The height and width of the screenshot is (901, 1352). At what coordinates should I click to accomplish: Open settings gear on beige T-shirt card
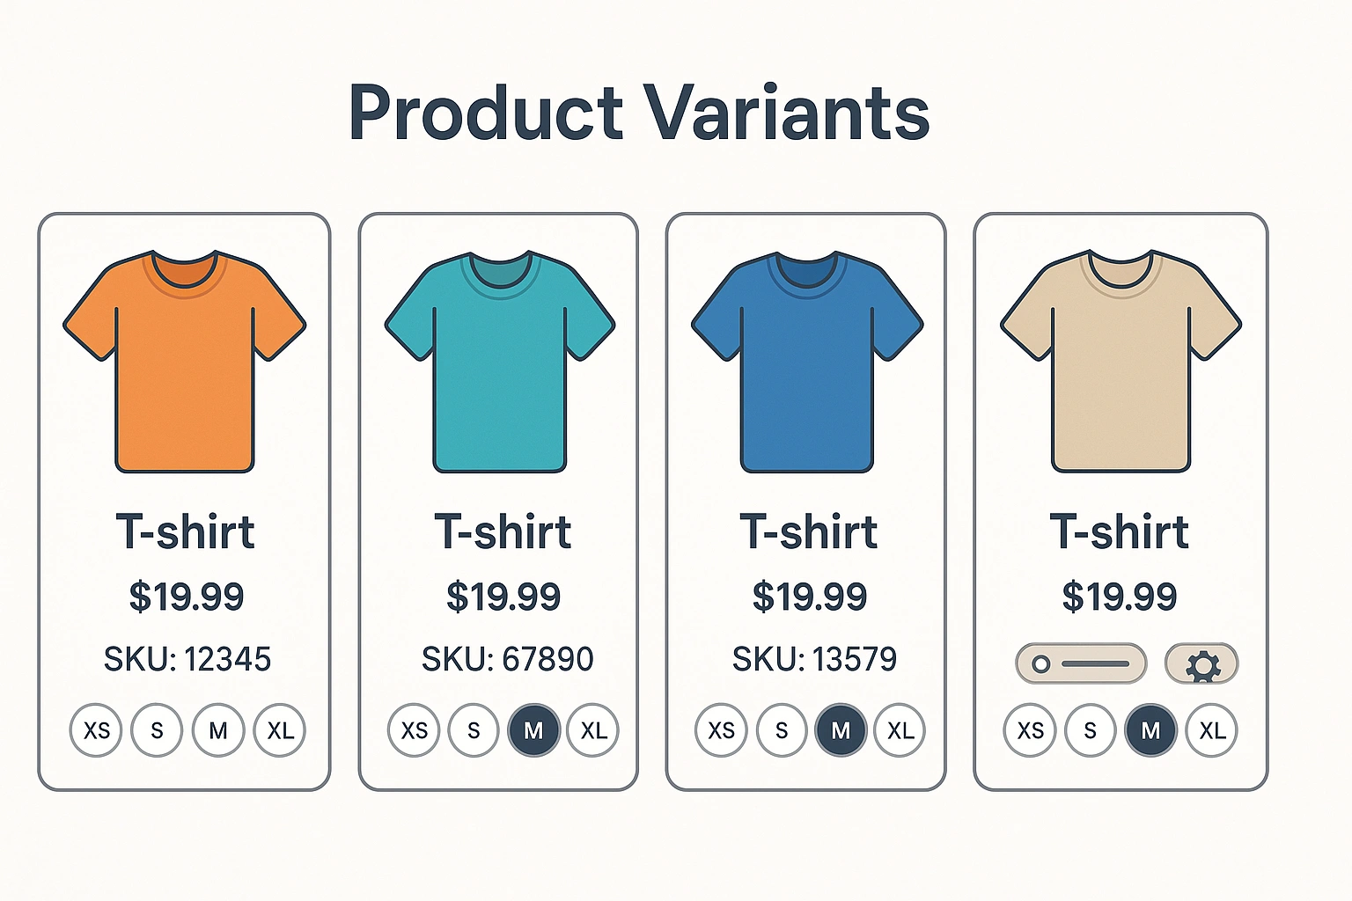coord(1201,664)
